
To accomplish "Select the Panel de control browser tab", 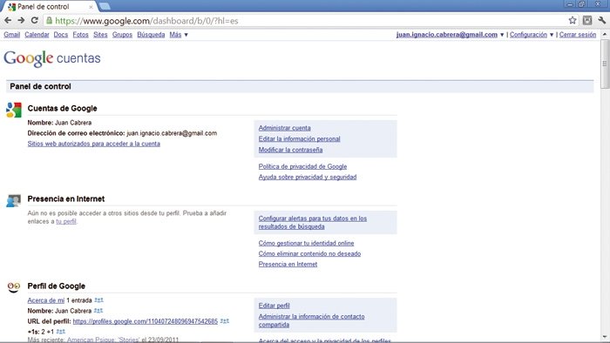I will (50, 7).
